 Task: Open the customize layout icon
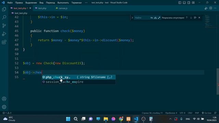[193, 2]
